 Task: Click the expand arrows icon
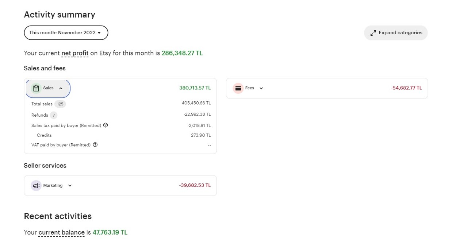pyautogui.click(x=373, y=33)
